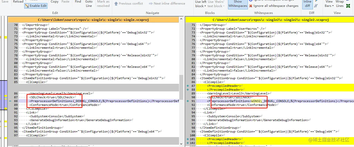This screenshot has height=147, width=354.
Task: Click the Next inline difference arrow icon
Action: (x=150, y=3)
